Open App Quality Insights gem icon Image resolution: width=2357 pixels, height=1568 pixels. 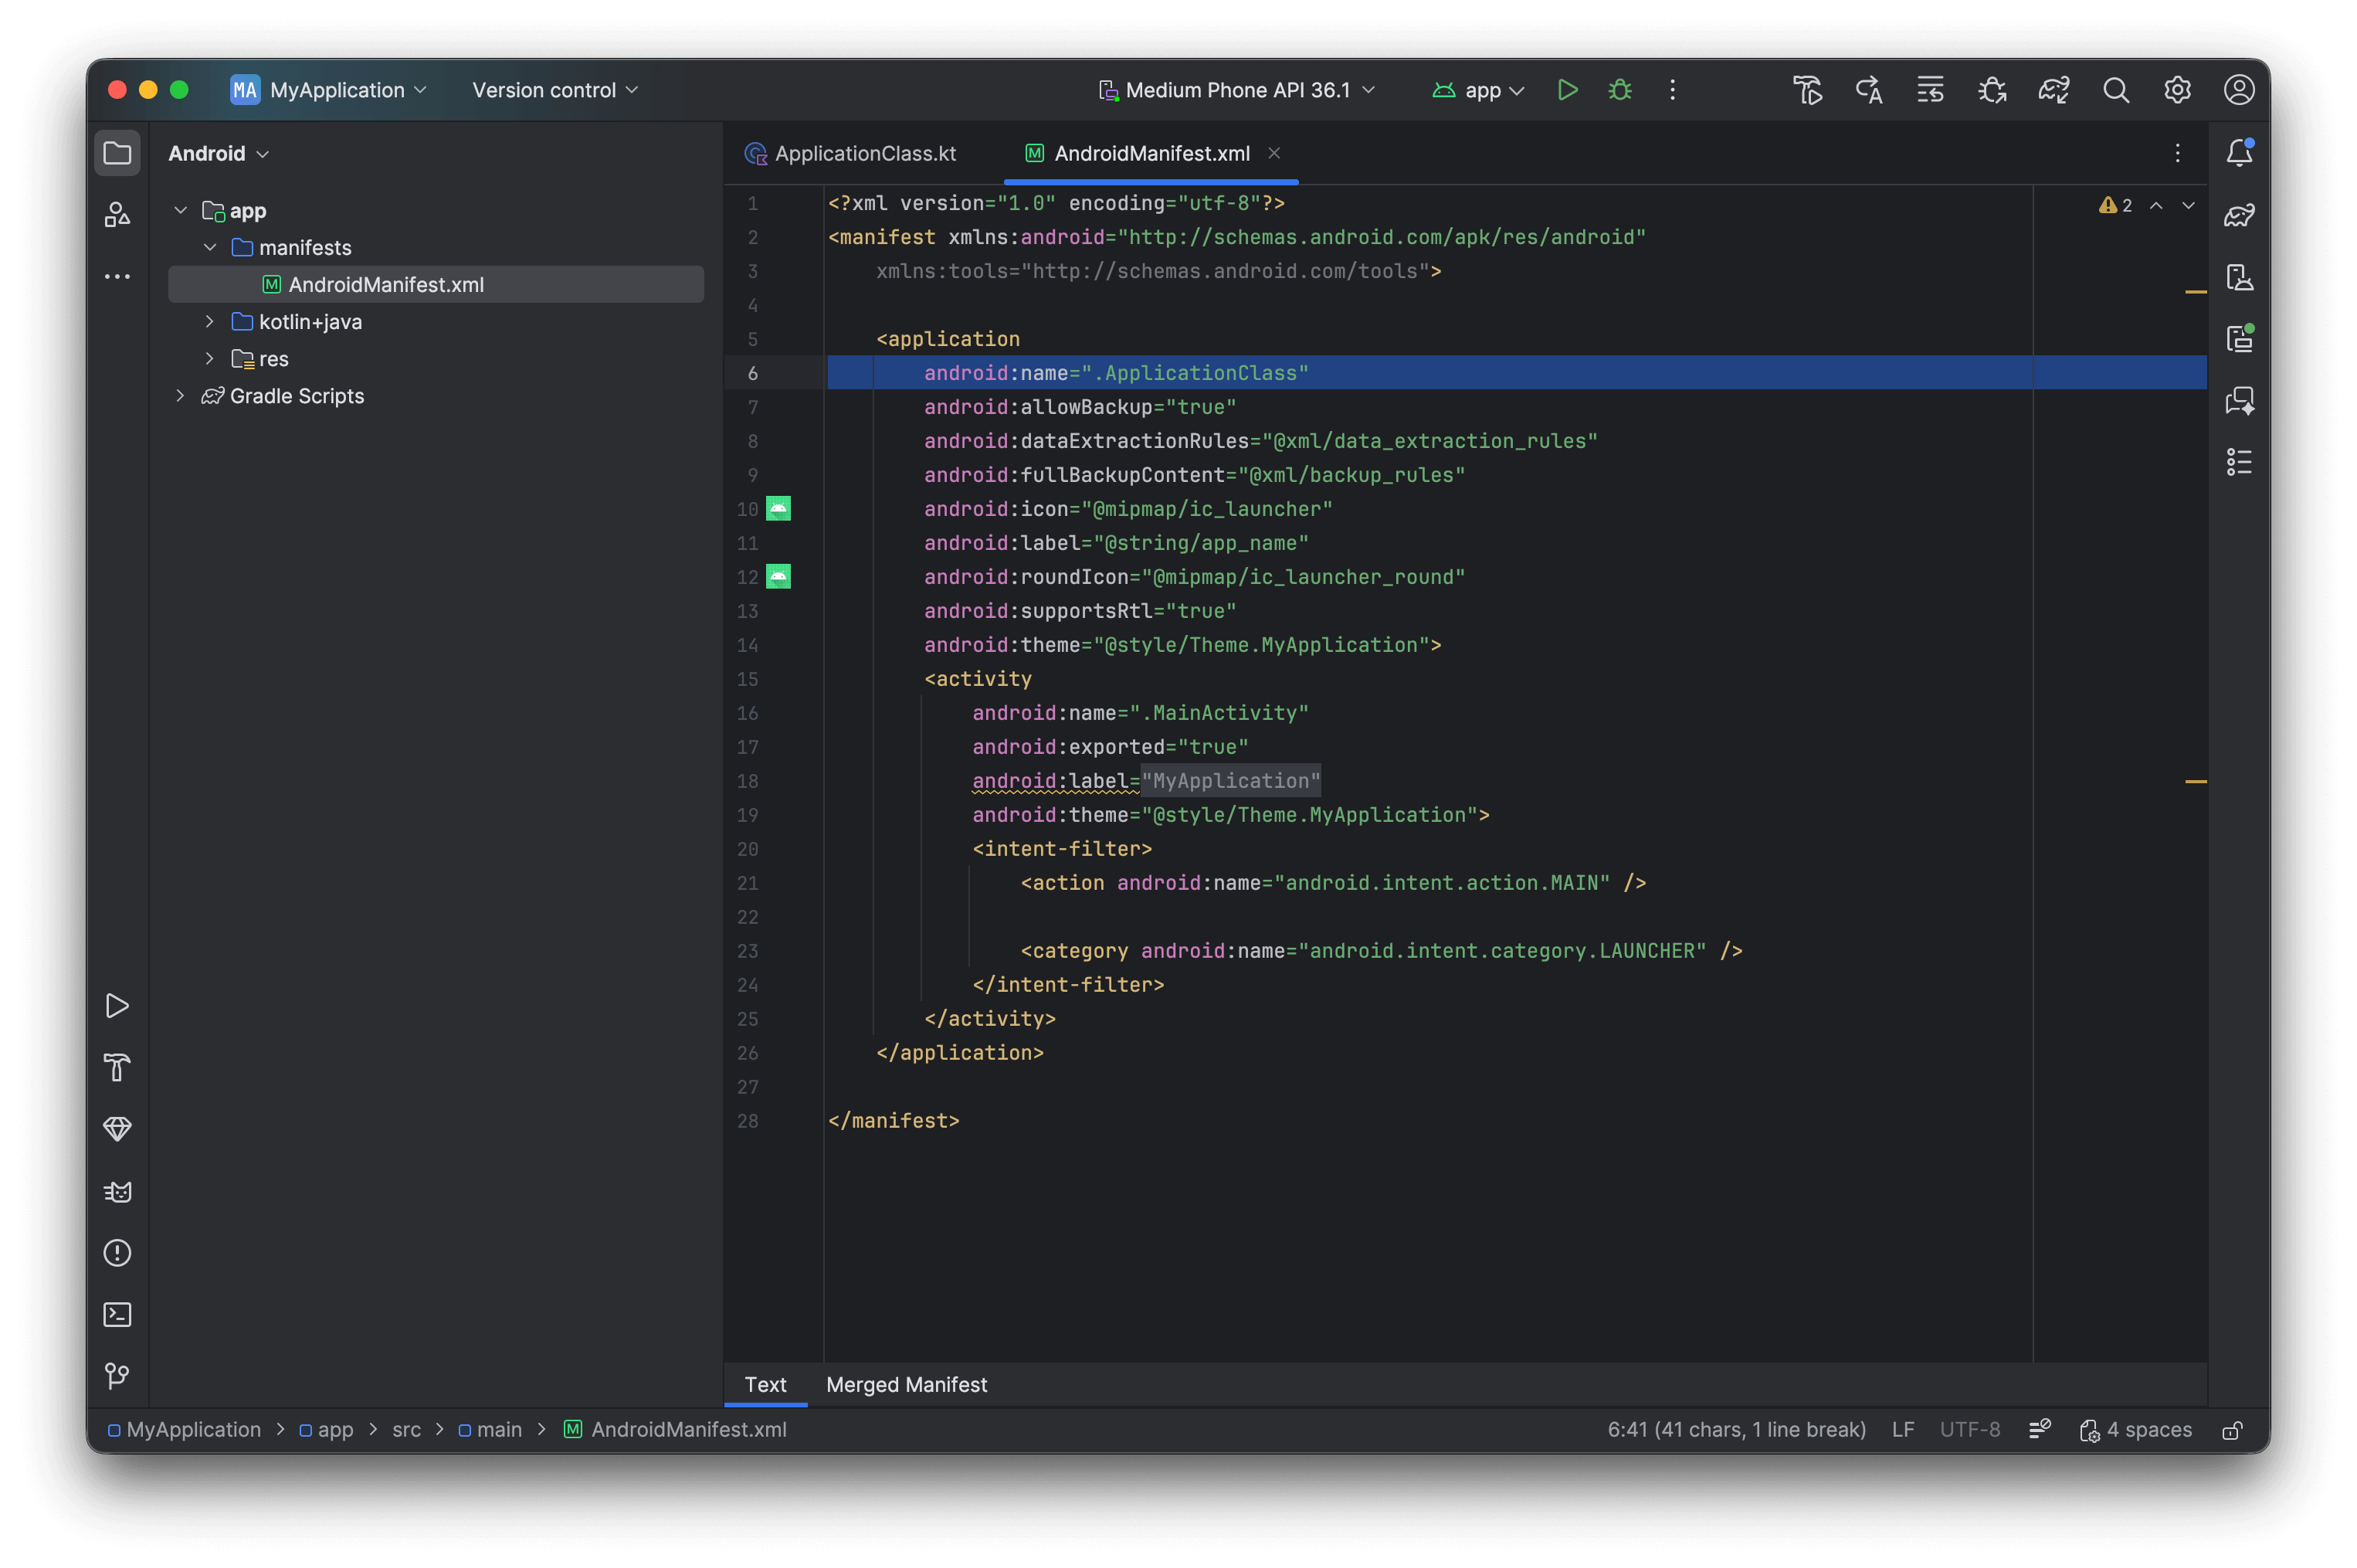point(117,1129)
